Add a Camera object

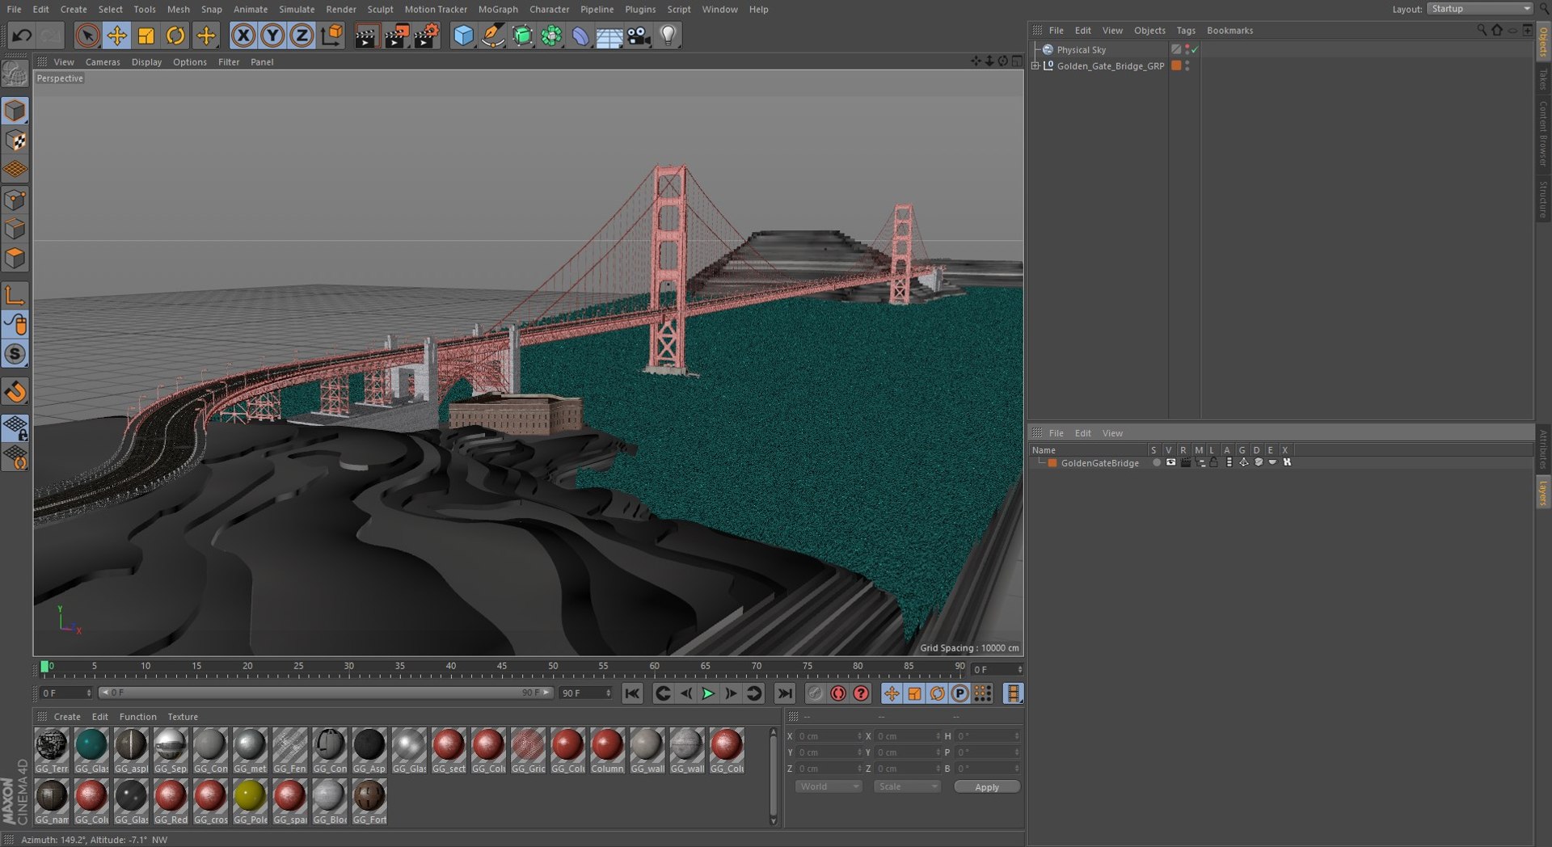(639, 36)
